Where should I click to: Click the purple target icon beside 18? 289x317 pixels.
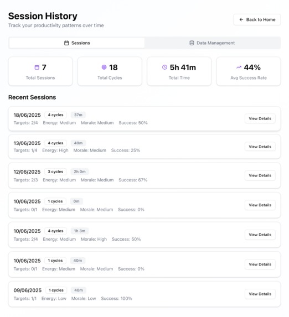[x=104, y=67]
